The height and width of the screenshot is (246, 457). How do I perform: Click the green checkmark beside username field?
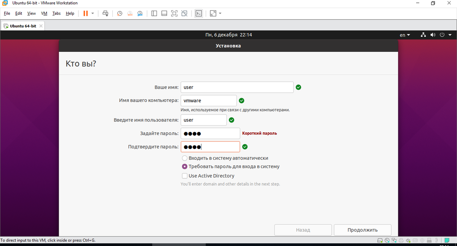[232, 120]
